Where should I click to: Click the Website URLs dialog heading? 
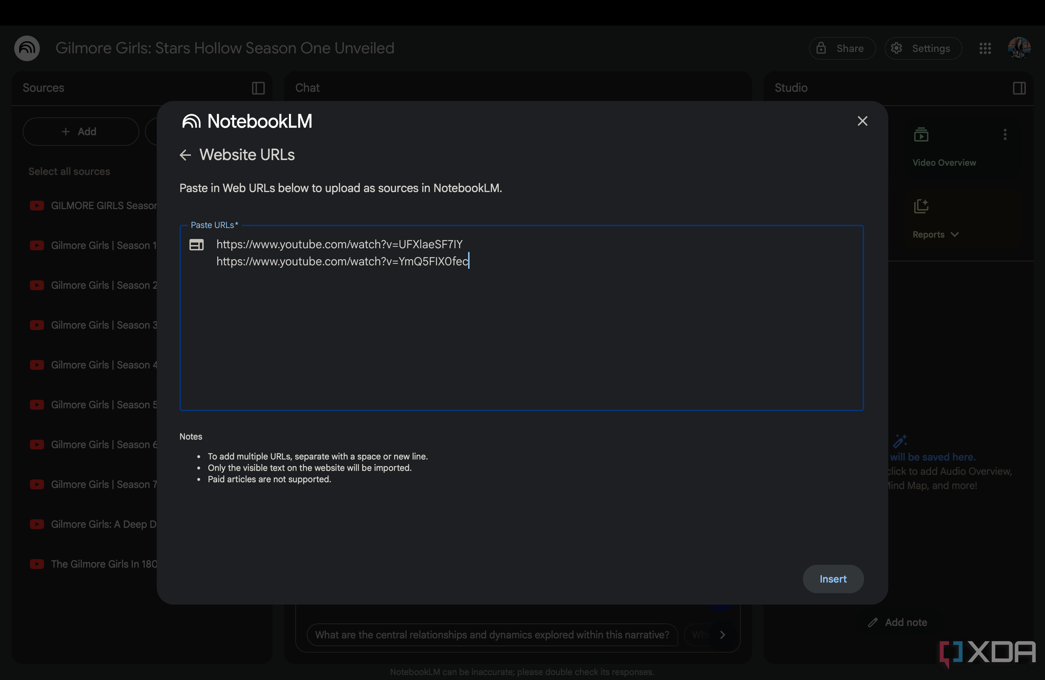(247, 155)
